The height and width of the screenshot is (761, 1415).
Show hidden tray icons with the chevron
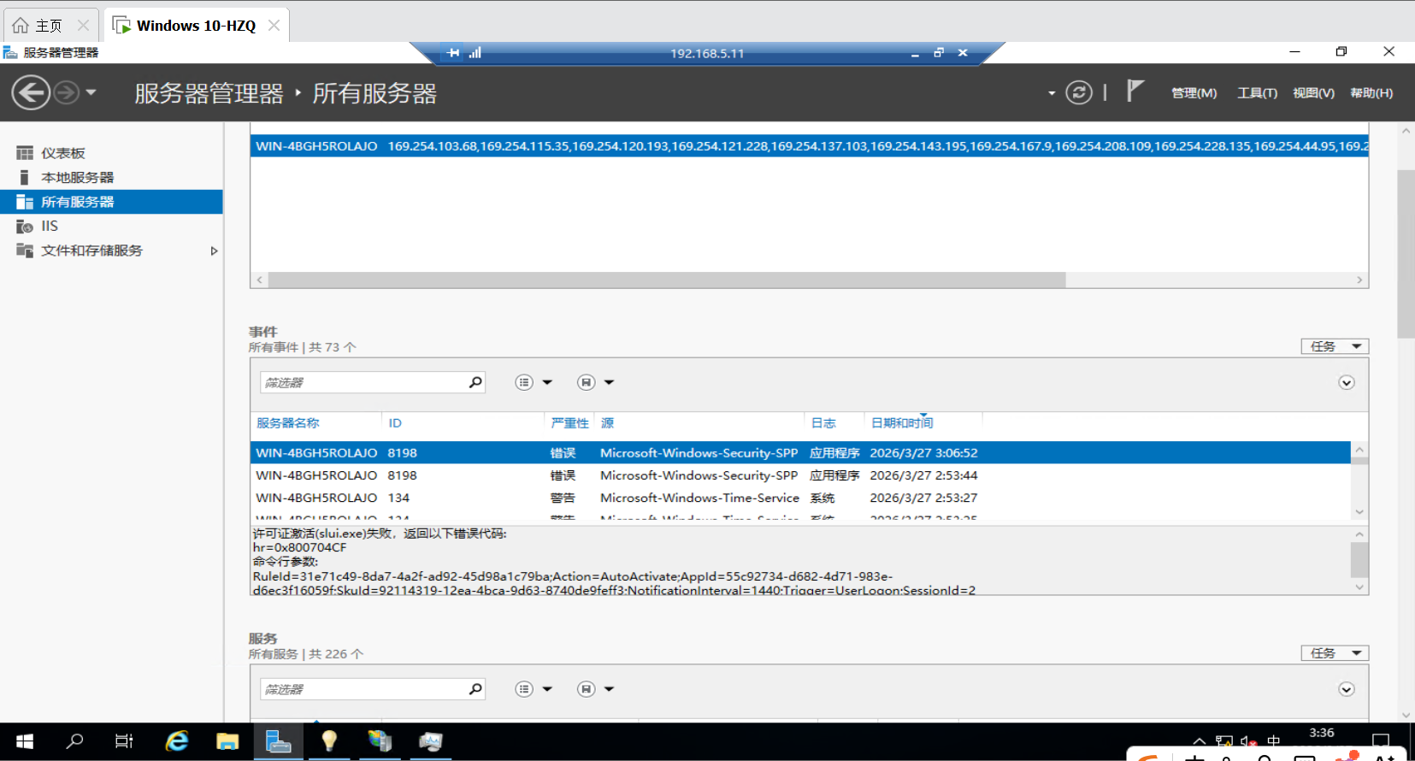pyautogui.click(x=1200, y=741)
